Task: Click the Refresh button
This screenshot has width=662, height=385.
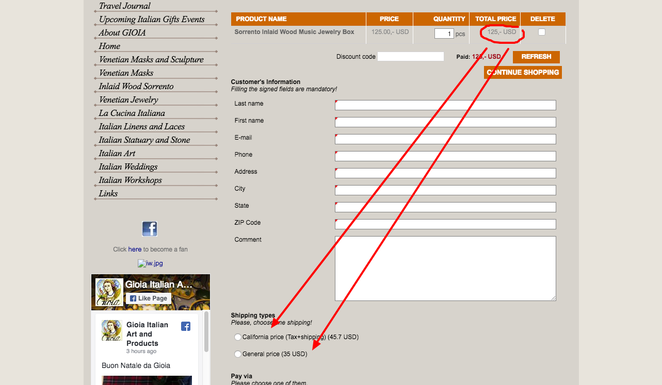Action: 536,57
